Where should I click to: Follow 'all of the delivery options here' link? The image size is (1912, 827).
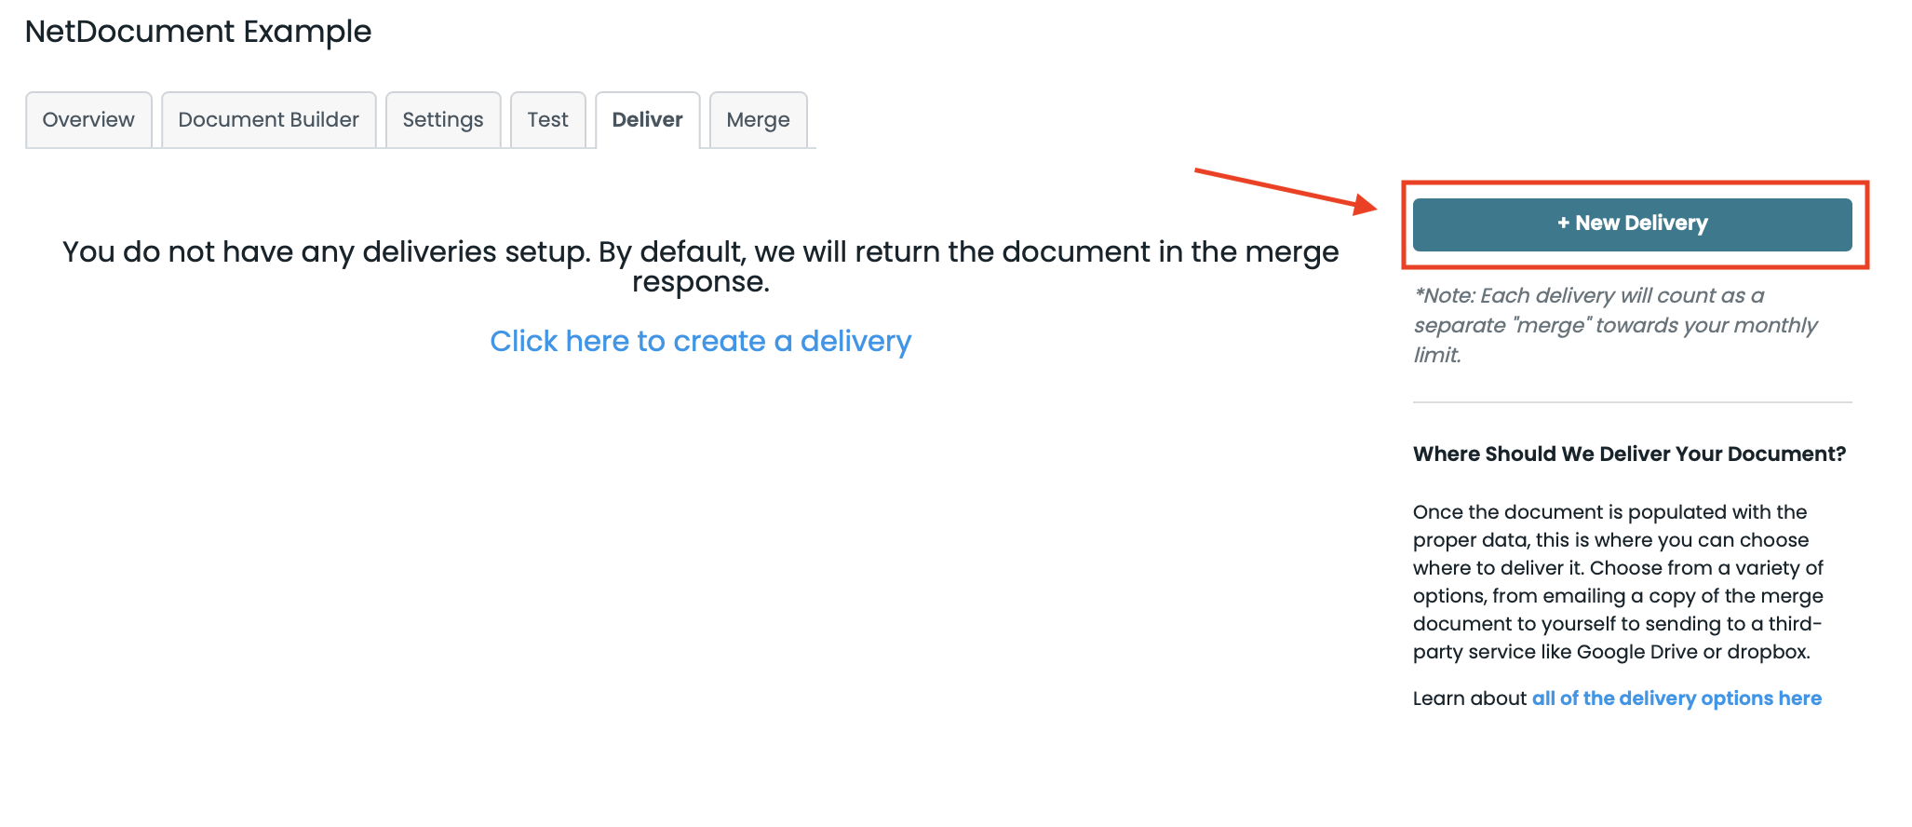click(x=1676, y=698)
